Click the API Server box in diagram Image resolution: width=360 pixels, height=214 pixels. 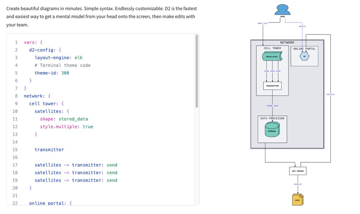[x=298, y=171]
